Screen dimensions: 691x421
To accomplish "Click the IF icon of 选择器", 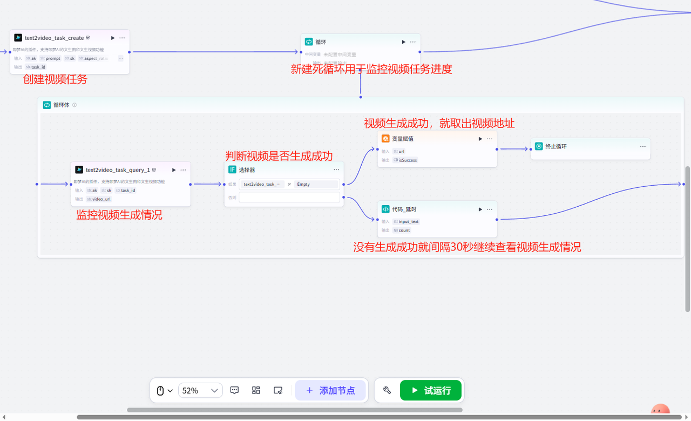I will [x=232, y=169].
